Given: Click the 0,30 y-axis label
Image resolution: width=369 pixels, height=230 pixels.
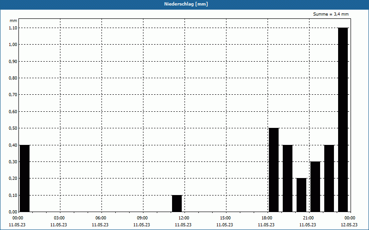Looking at the screenshot, I should click(x=13, y=162).
